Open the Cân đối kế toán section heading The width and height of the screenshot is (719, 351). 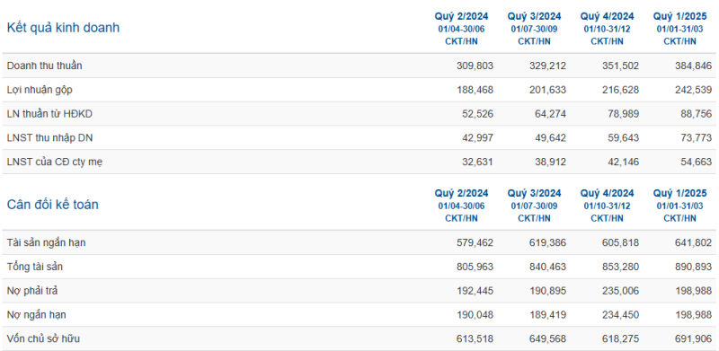click(52, 205)
